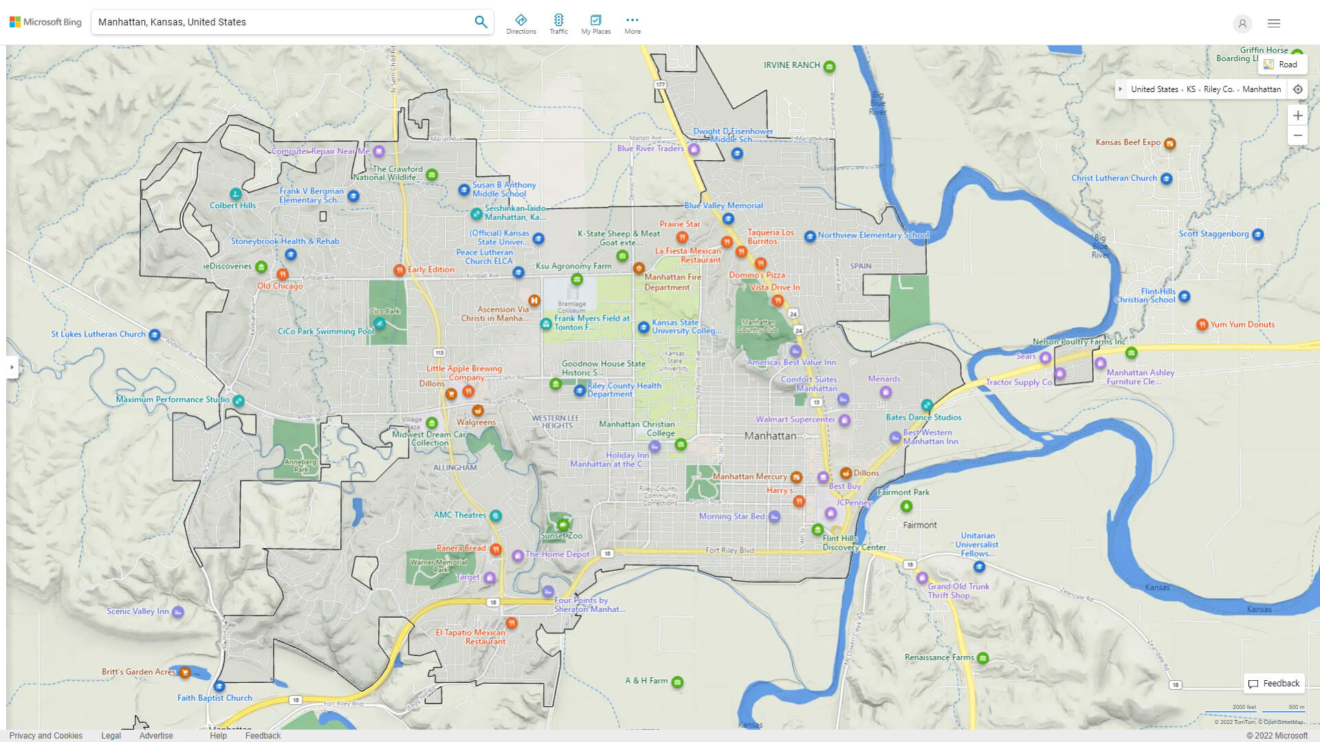
Task: Expand the breadcrumb location chevron
Action: click(x=1121, y=89)
